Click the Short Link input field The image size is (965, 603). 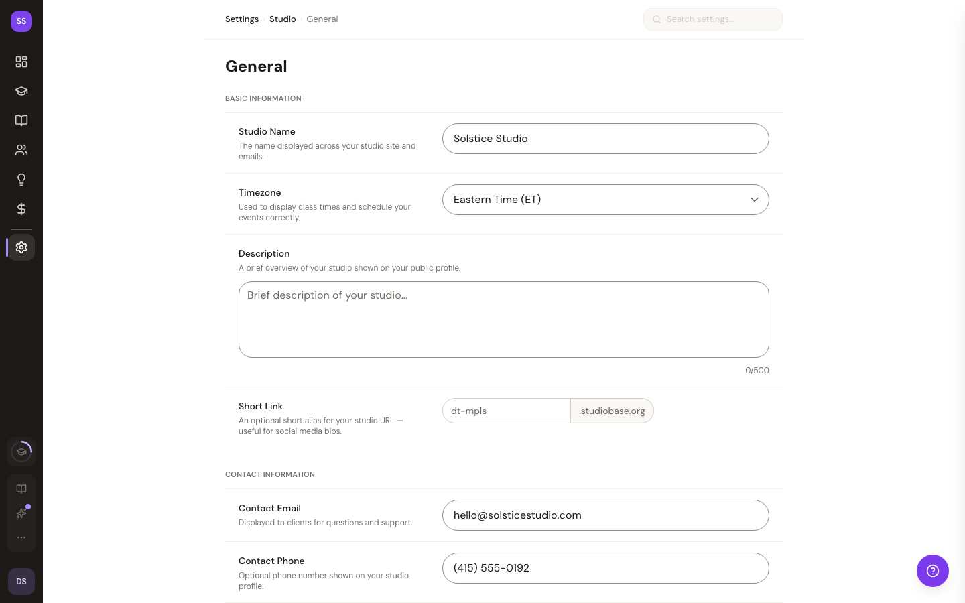click(x=507, y=411)
